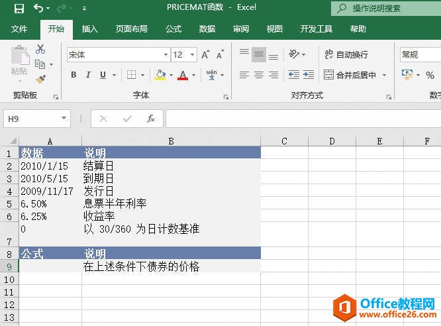Show phonetic guide wén icon
The width and height of the screenshot is (441, 326).
[211, 75]
